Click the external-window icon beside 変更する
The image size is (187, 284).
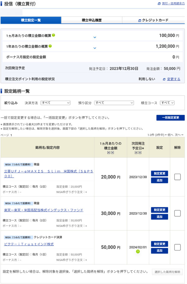pos(164,79)
